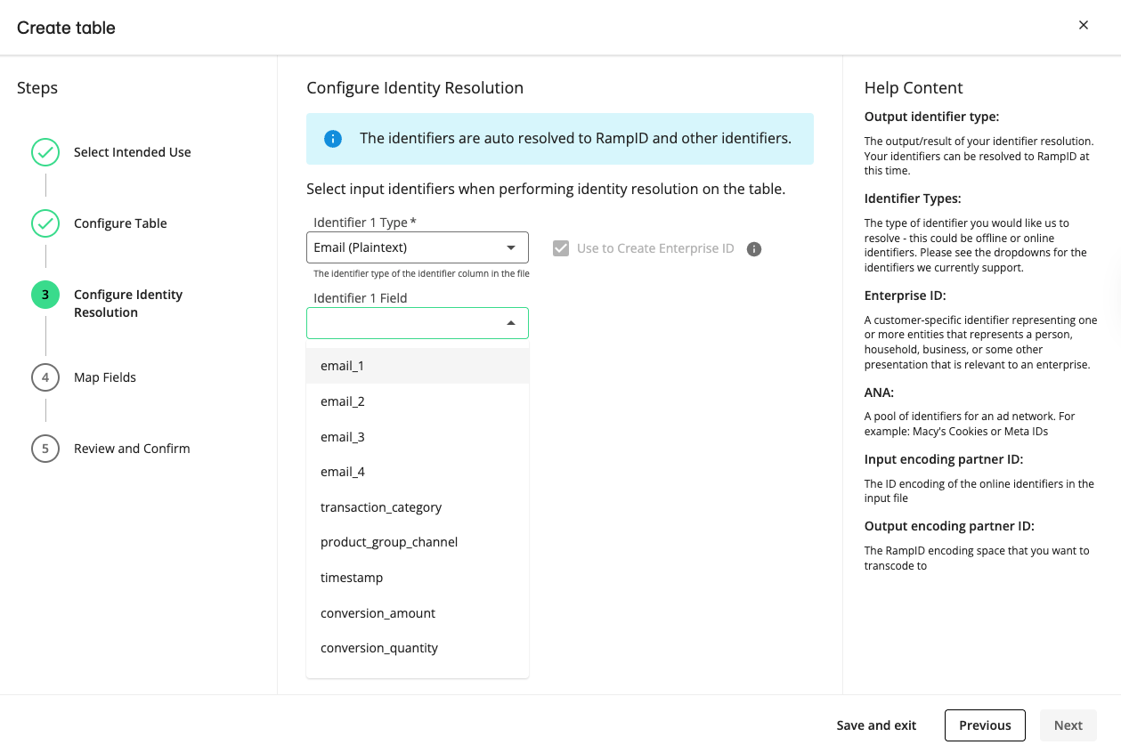Click the info icon beside Enterprise ID checkbox

click(x=754, y=249)
